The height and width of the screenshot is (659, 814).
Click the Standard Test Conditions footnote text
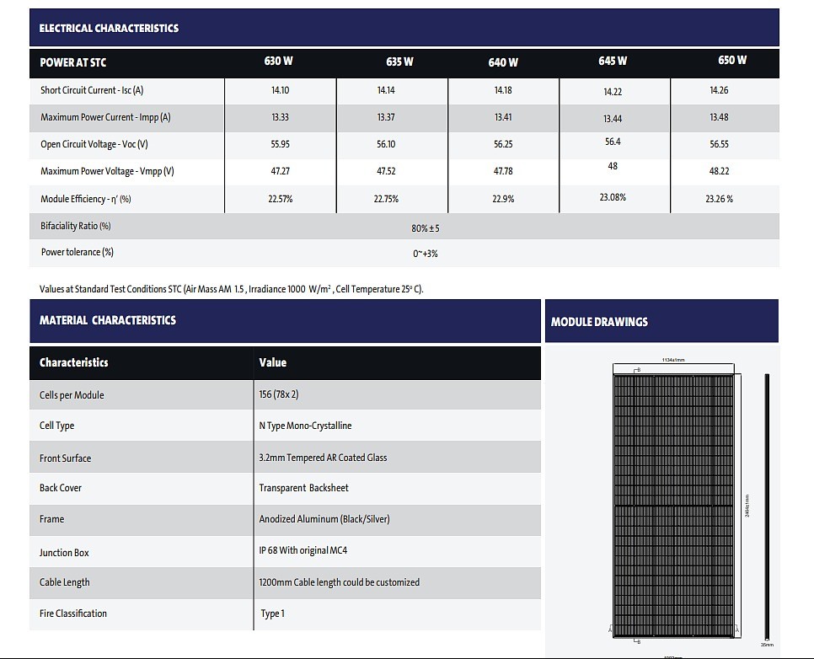(x=232, y=289)
